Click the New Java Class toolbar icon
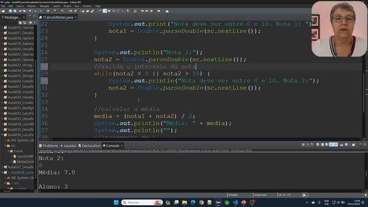The image size is (368, 207). point(75,11)
